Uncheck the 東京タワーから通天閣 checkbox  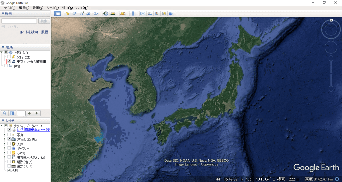9,61
